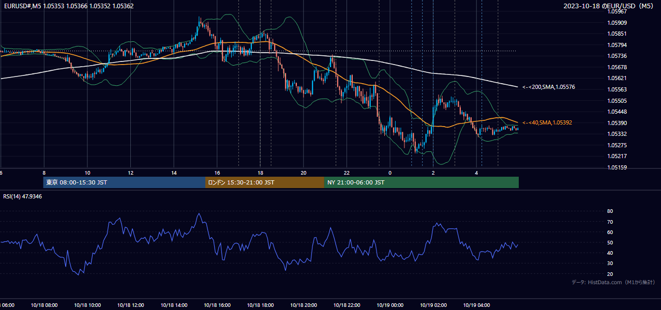Screen dimensions: 661x310
Task: Click the 10/18 18:00 time axis label
Action: point(260,305)
